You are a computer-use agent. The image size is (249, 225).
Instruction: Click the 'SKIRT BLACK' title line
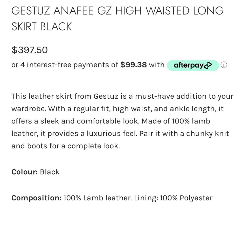pos(41,26)
